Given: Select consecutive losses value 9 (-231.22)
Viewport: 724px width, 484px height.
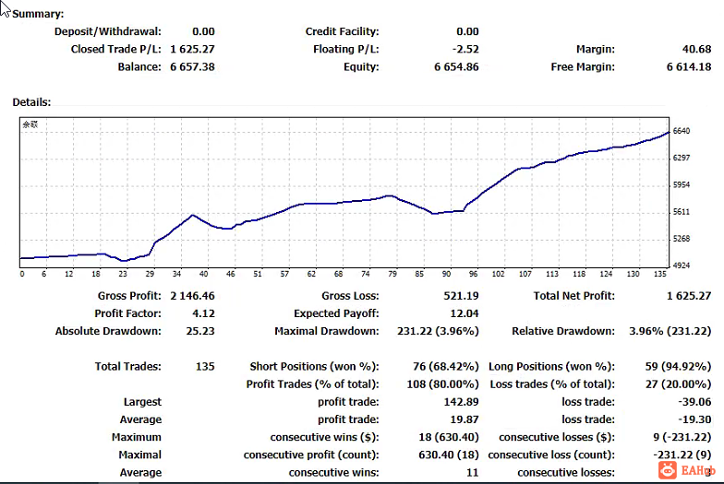Looking at the screenshot, I should [x=682, y=437].
